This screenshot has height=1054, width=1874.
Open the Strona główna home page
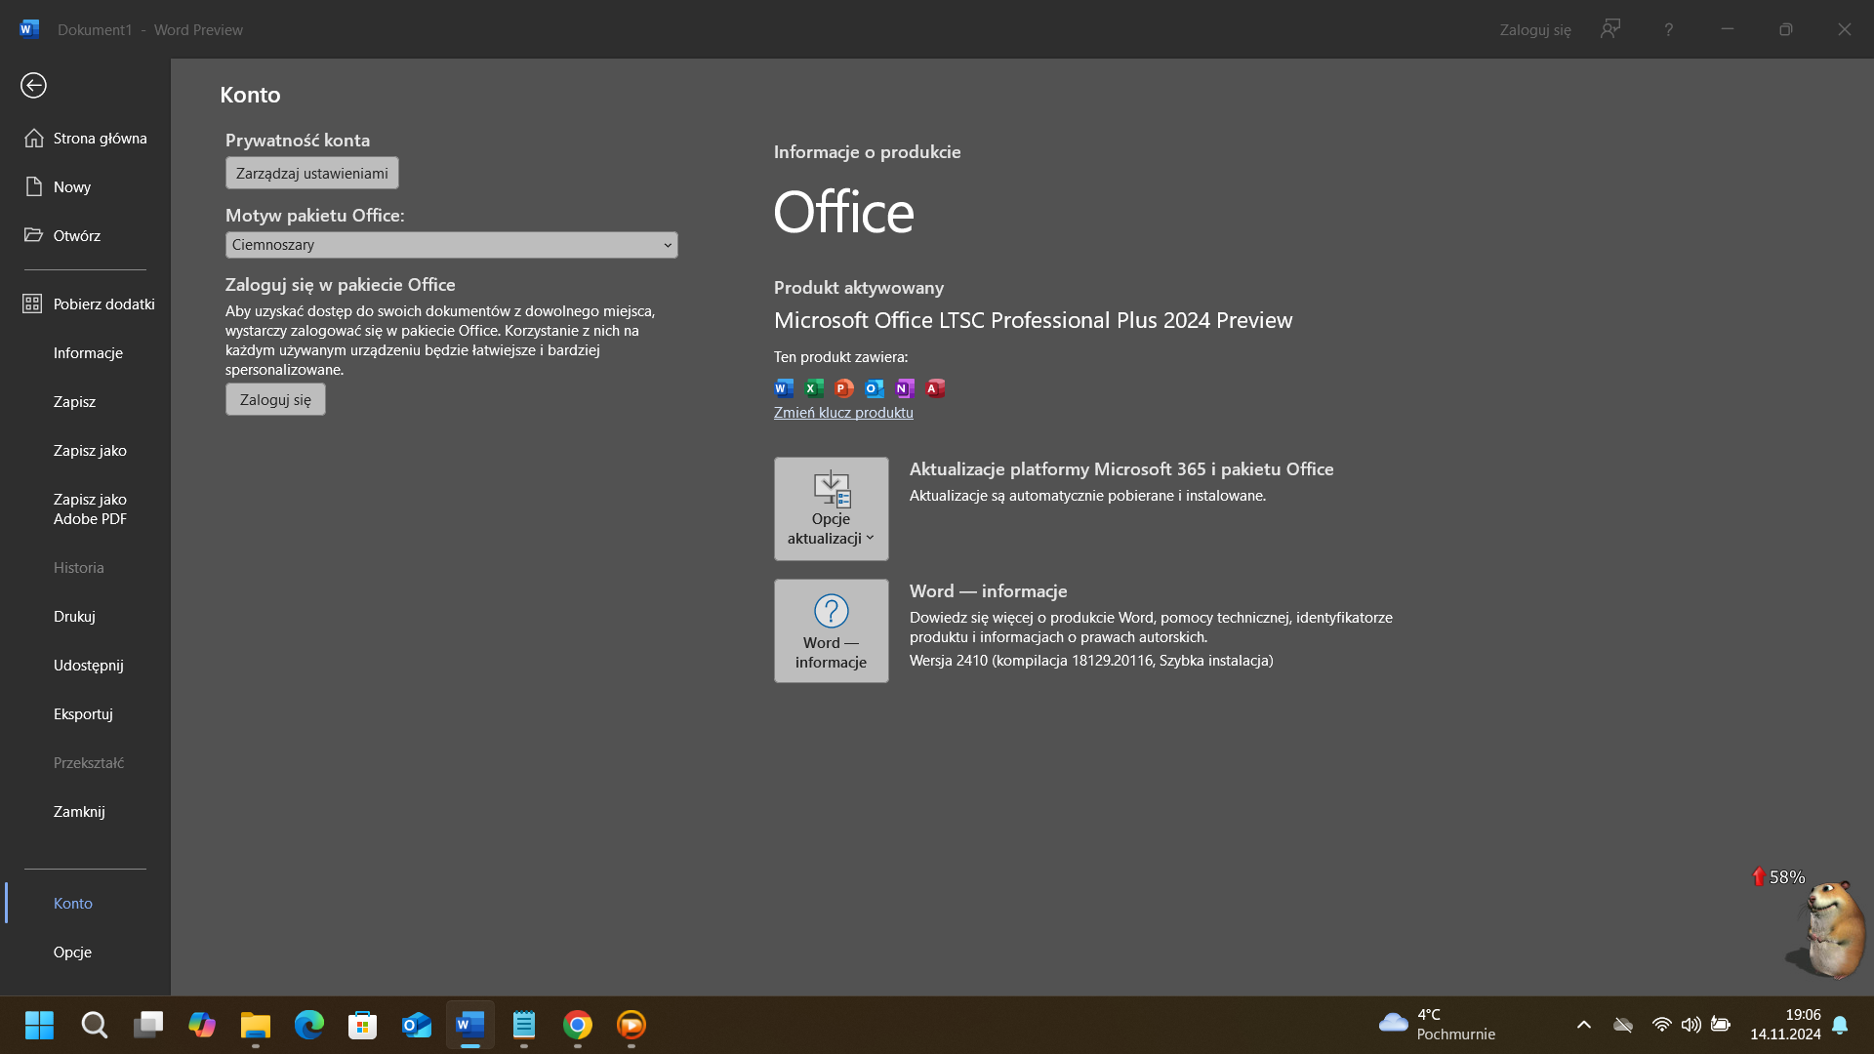[x=86, y=139]
